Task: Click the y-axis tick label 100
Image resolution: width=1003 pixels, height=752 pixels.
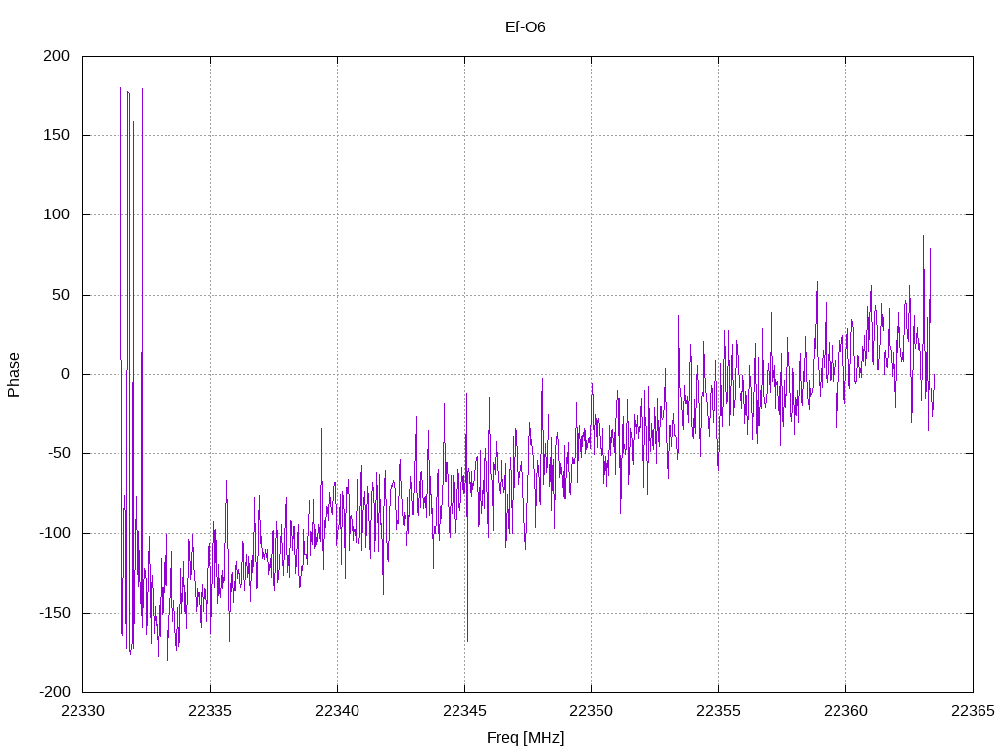Action: [x=56, y=214]
